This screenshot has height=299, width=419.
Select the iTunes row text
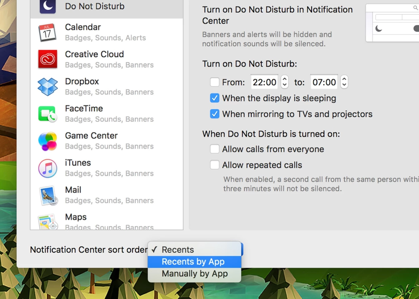(109, 168)
